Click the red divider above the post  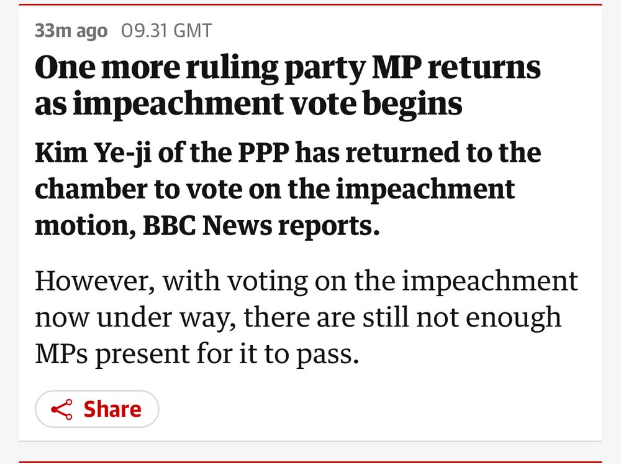tap(310, 4)
